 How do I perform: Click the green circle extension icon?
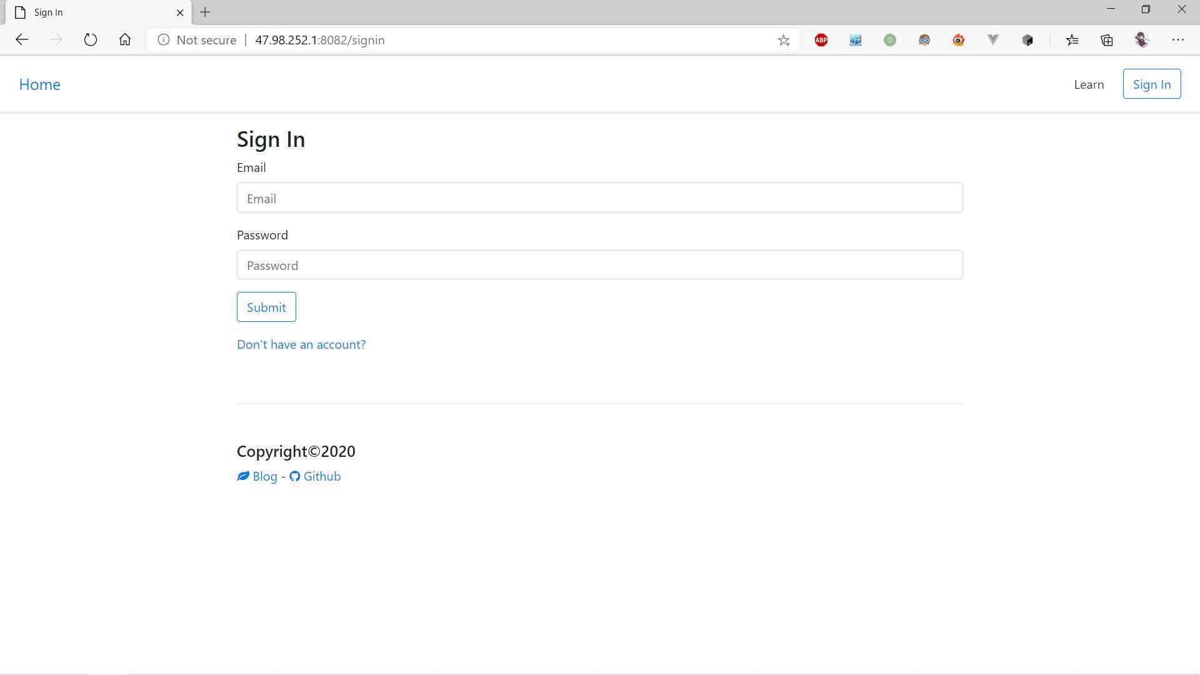pyautogui.click(x=890, y=40)
